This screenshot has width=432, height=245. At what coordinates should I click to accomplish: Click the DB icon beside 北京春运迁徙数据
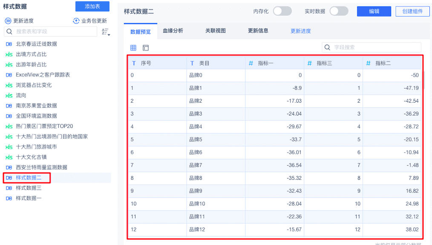coord(9,44)
